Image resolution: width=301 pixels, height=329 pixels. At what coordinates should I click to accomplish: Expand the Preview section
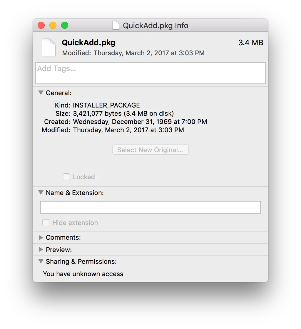(41, 249)
